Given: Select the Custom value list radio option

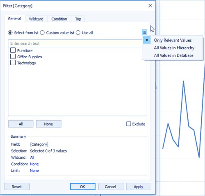Looking at the screenshot, I should tap(42, 33).
